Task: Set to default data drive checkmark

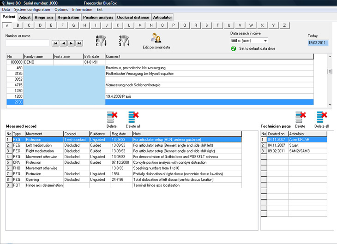Action: click(234, 48)
